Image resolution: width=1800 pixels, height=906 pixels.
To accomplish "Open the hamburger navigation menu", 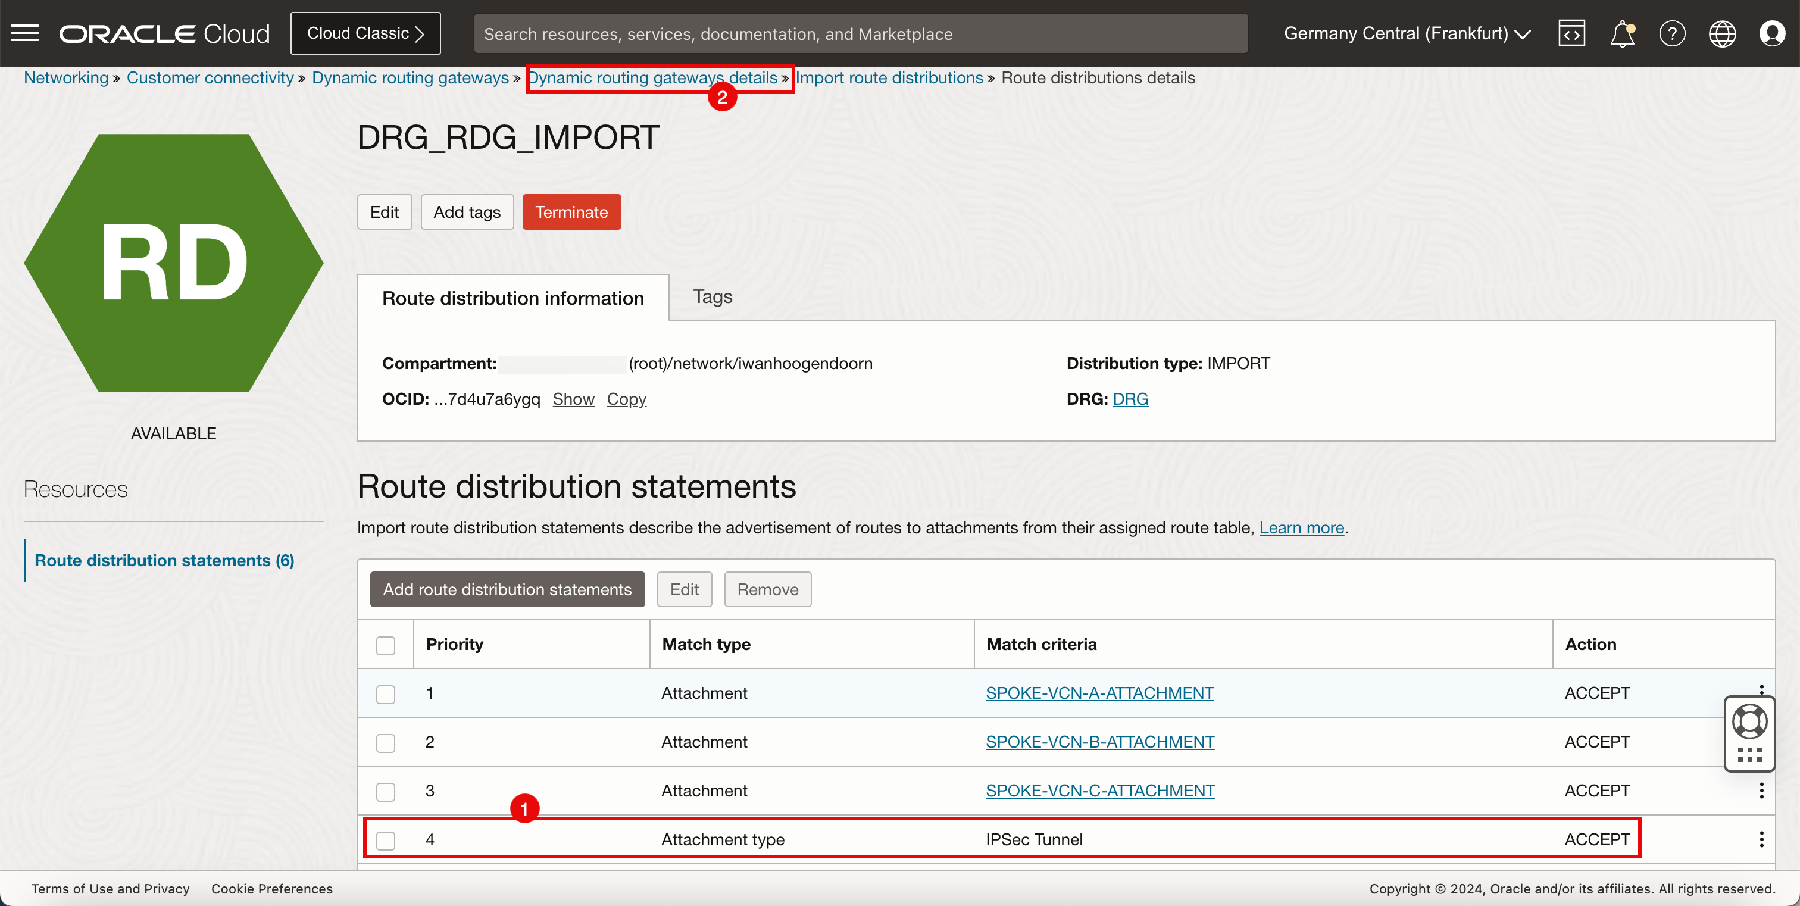I will coord(25,33).
